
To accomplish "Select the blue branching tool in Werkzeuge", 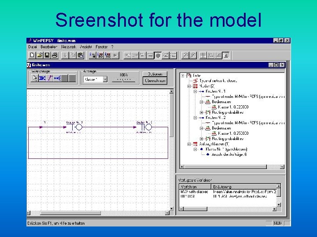I will click(57, 78).
